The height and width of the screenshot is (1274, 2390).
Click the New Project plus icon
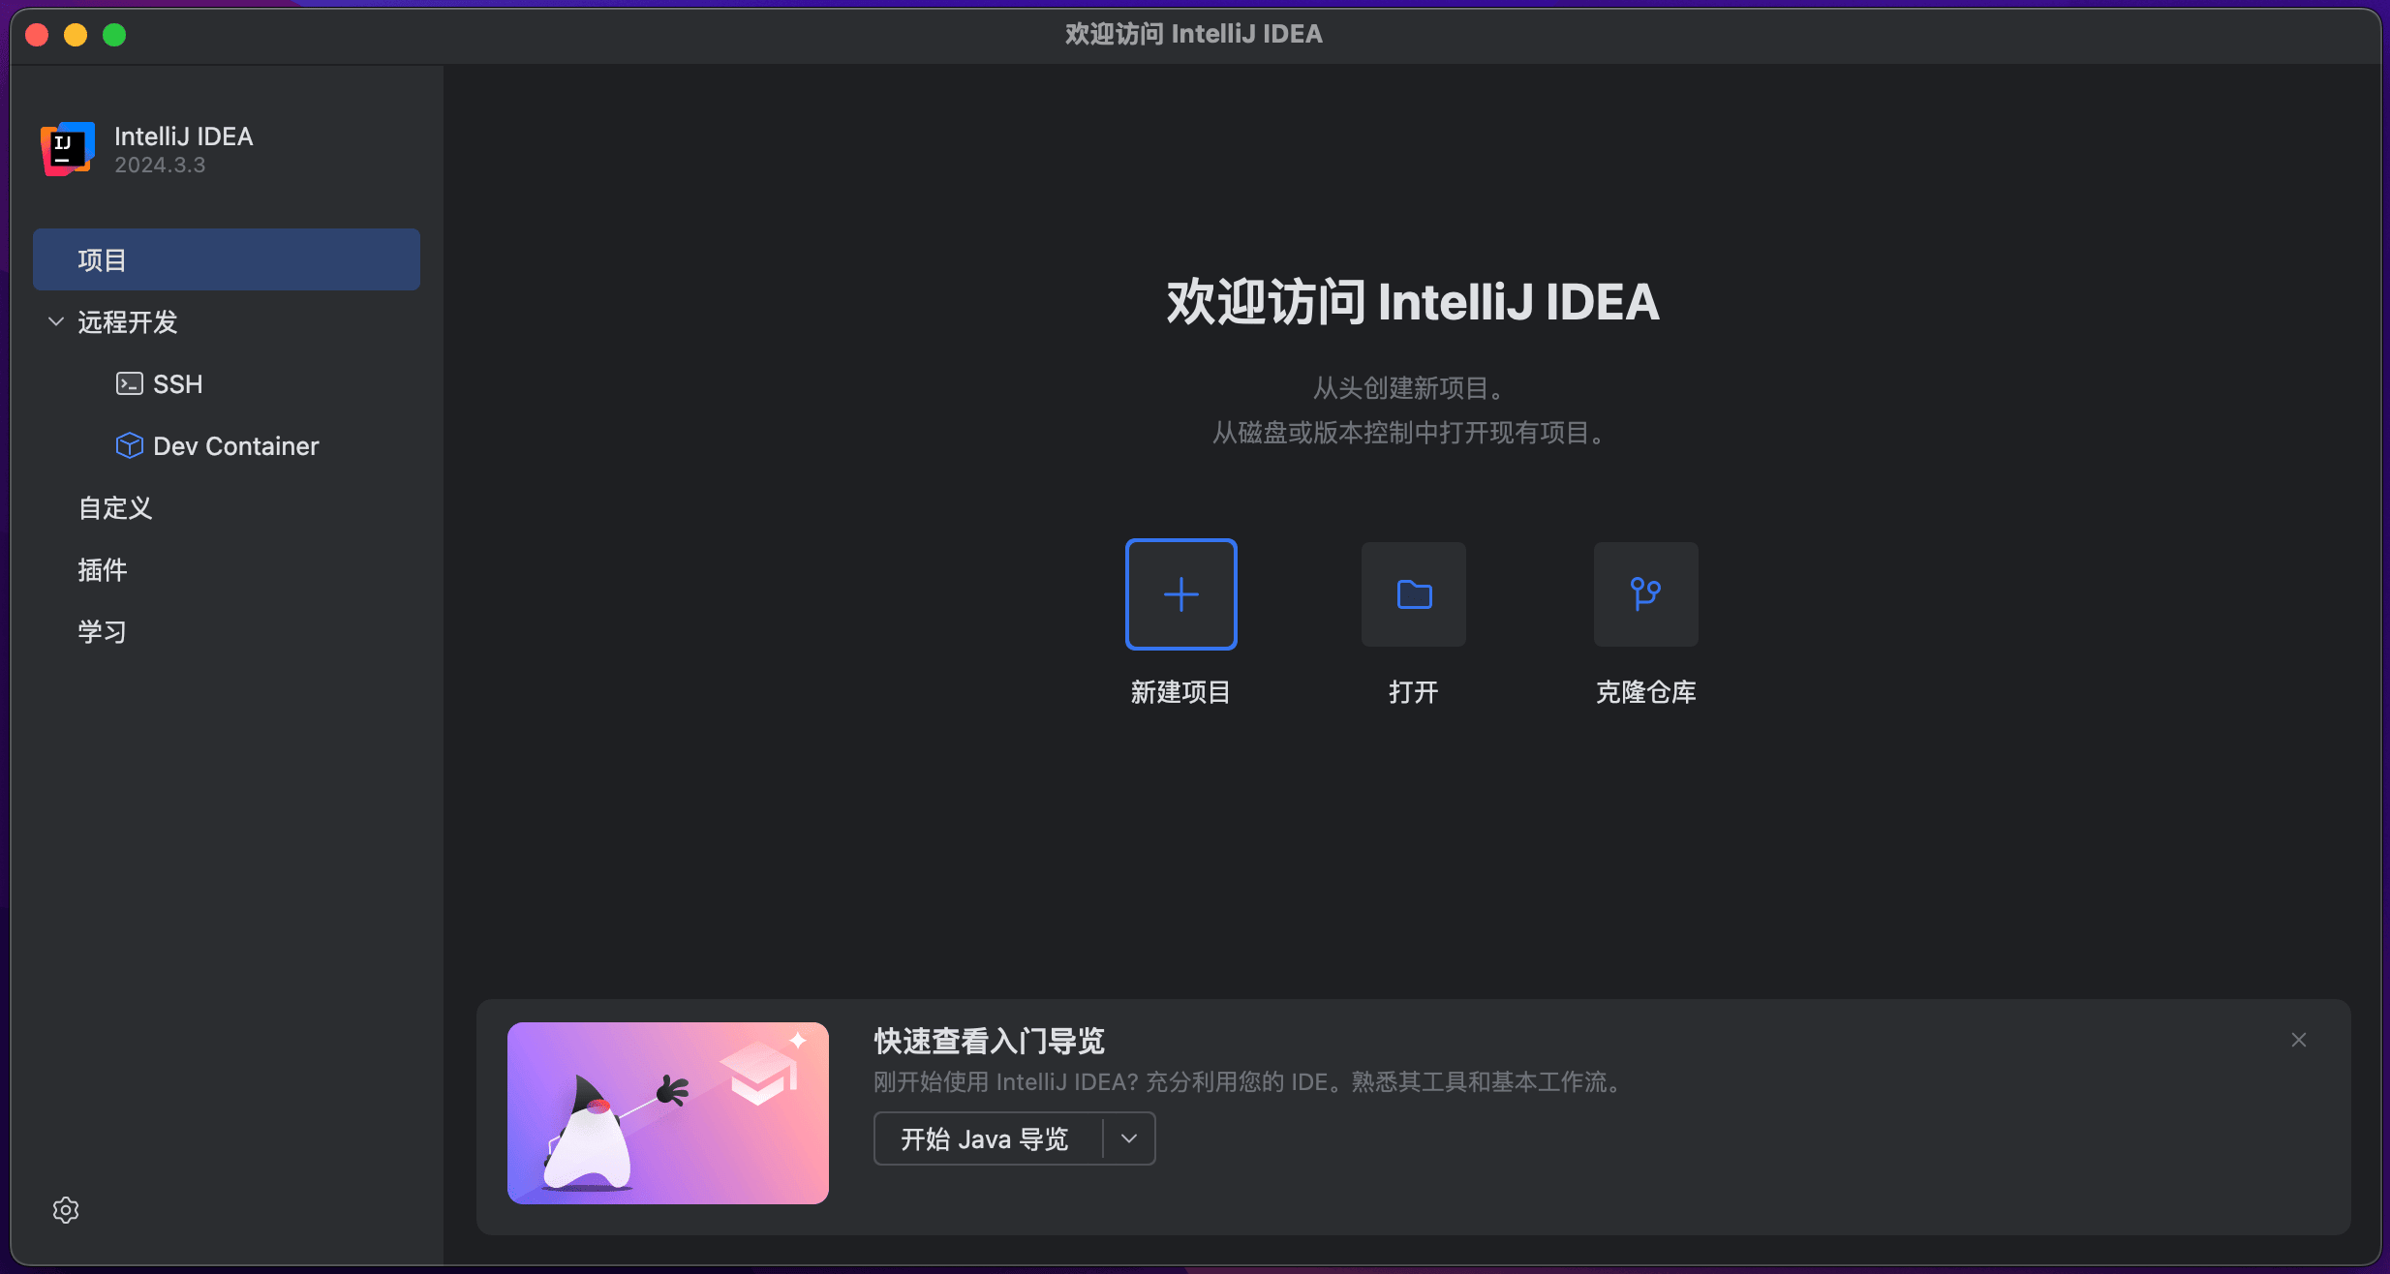coord(1180,594)
